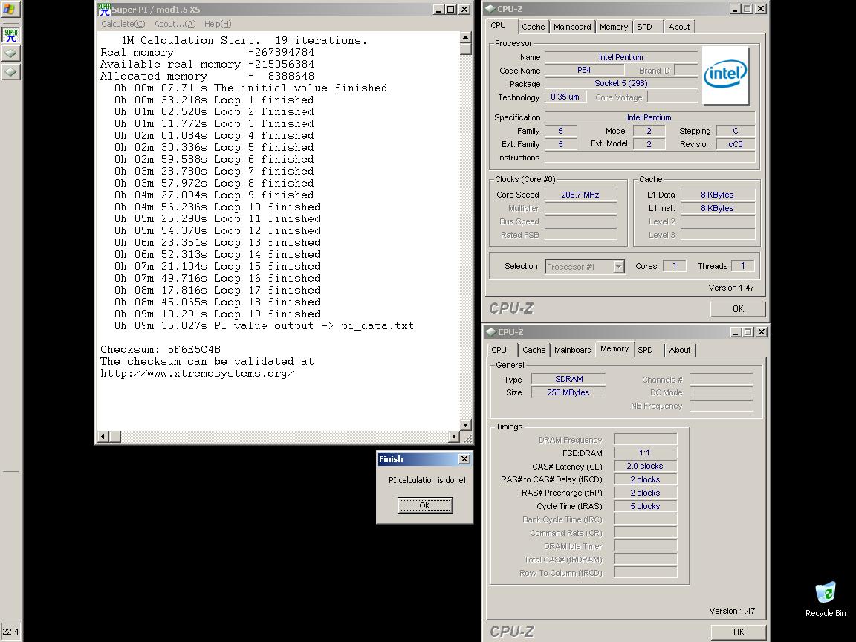This screenshot has width=856, height=642.
Task: Close the Finish dialog with X
Action: coord(464,459)
